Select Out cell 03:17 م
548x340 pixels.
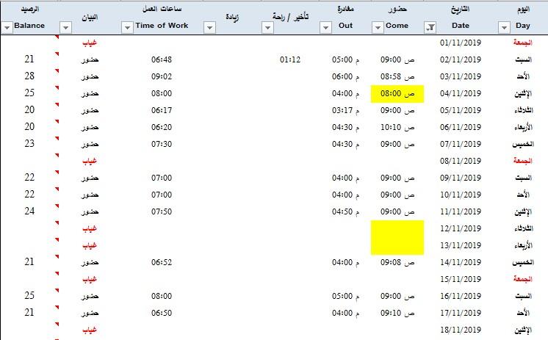pos(345,110)
